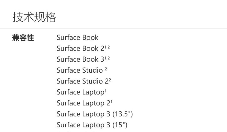Select Surface Laptop 3 (13.5") entry
This screenshot has height=132, width=227.
click(95, 114)
